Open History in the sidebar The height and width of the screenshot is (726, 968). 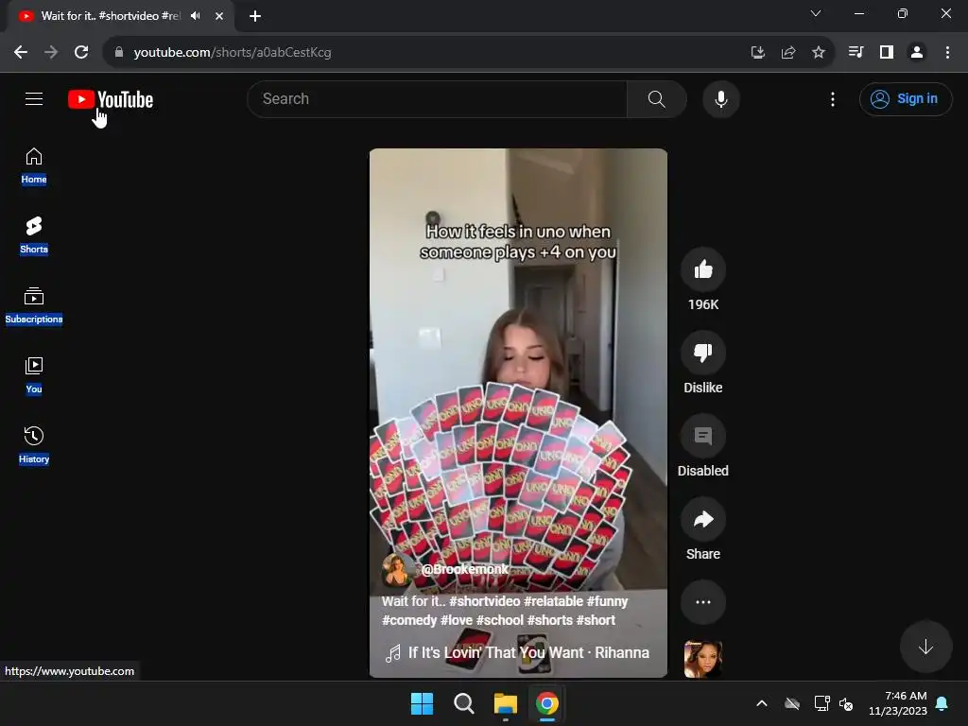pos(34,444)
